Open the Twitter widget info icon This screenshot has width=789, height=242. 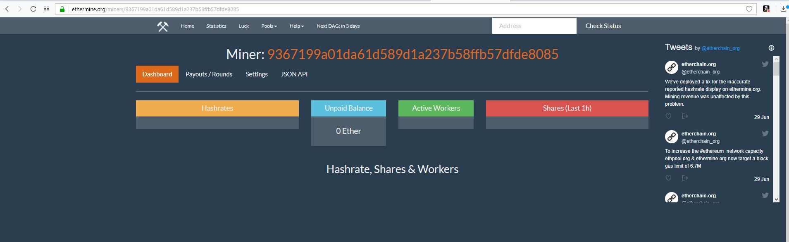tap(771, 48)
